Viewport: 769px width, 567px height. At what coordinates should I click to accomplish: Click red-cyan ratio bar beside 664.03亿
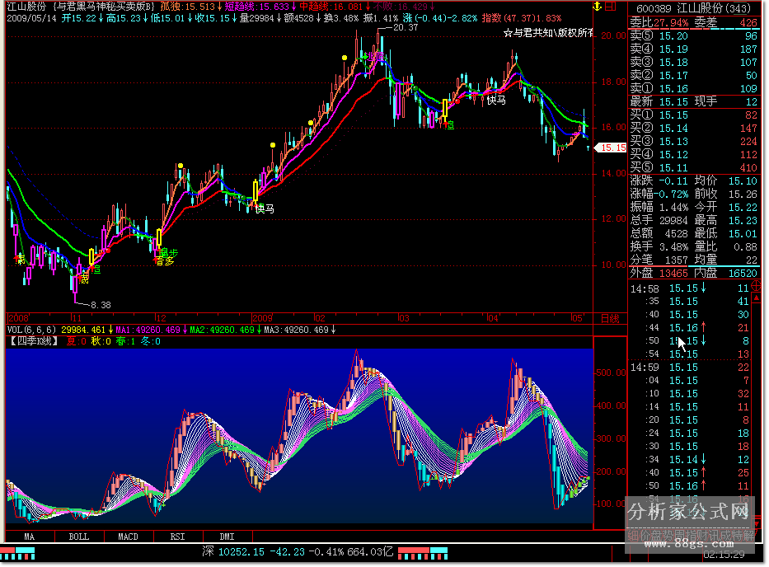(423, 553)
